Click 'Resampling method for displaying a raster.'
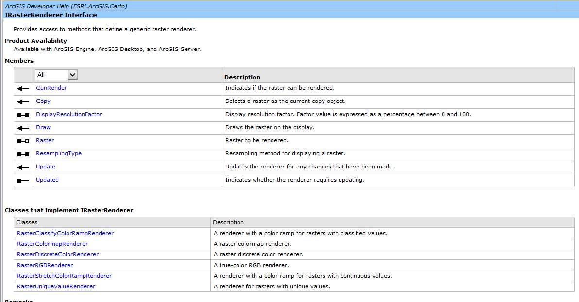 [x=285, y=153]
